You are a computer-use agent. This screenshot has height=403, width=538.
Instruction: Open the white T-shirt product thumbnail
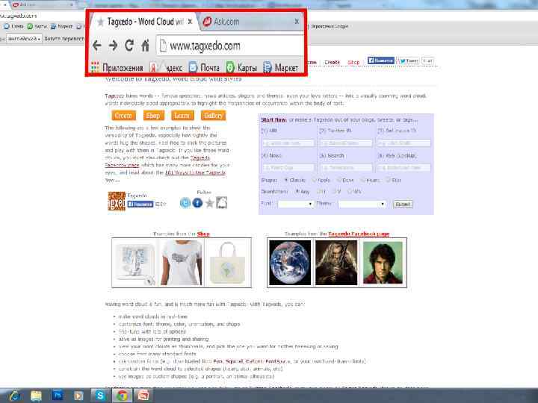(182, 263)
